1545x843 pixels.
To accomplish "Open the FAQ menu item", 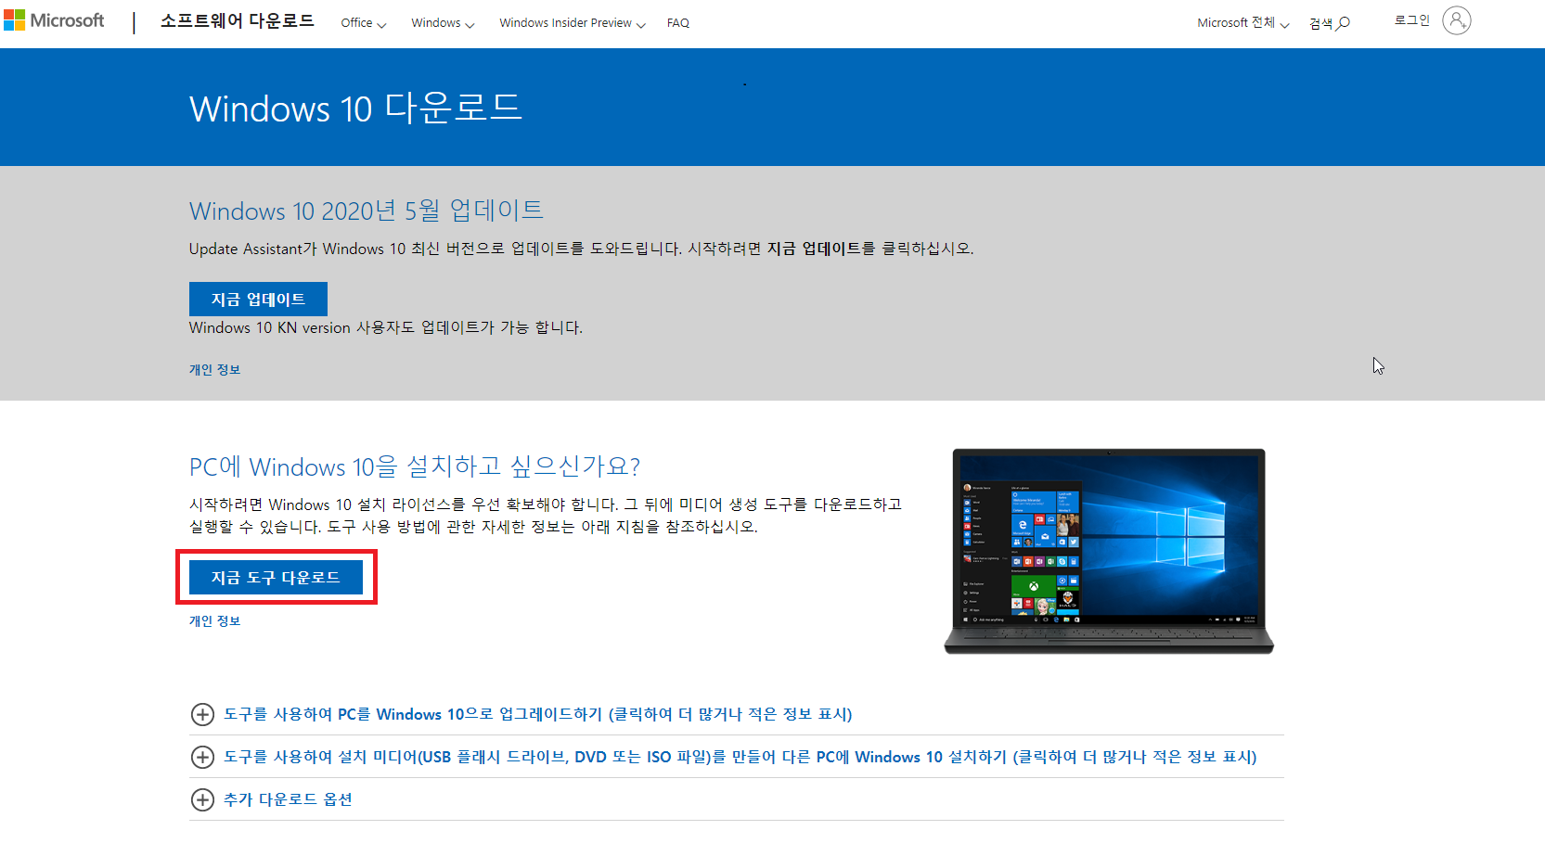I will 678,23.
